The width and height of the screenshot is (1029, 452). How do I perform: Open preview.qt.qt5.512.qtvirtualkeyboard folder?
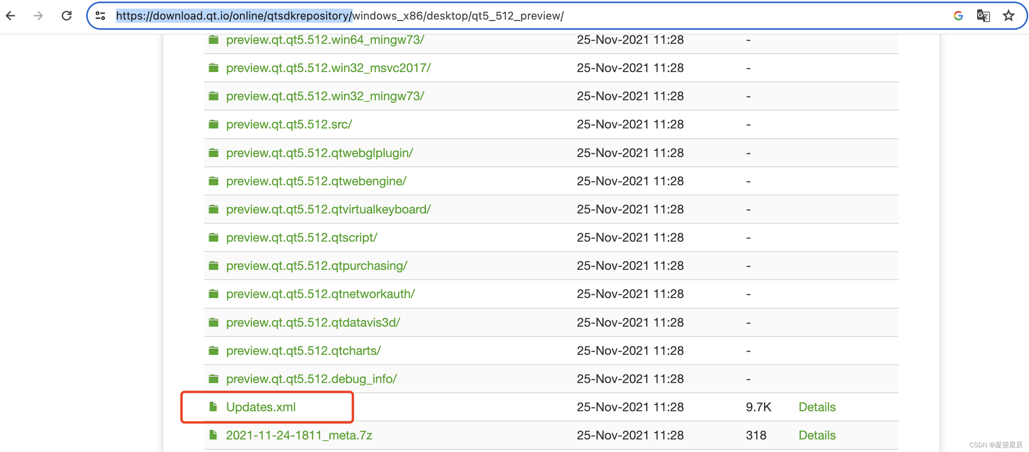coord(328,209)
